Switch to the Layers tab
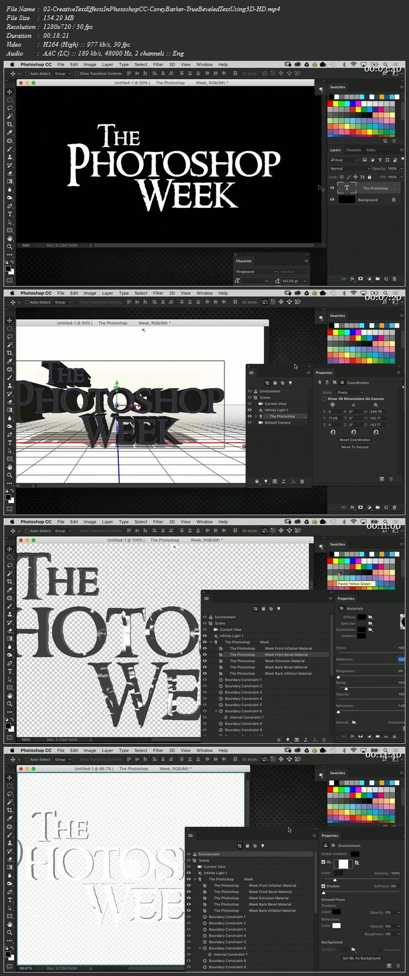The image size is (409, 976). pyautogui.click(x=336, y=150)
